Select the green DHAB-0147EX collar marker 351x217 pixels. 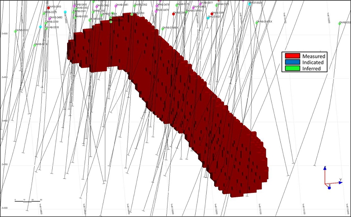pyautogui.click(x=257, y=23)
